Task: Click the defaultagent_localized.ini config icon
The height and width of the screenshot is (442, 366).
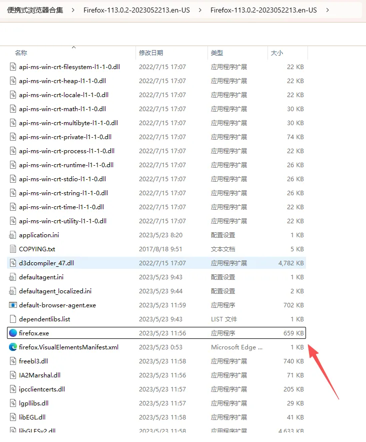Action: [x=12, y=291]
